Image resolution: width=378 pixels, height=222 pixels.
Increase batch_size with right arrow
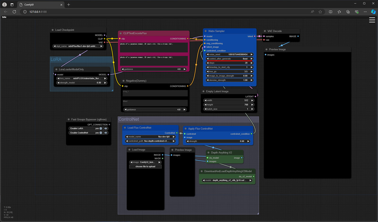click(x=252, y=109)
